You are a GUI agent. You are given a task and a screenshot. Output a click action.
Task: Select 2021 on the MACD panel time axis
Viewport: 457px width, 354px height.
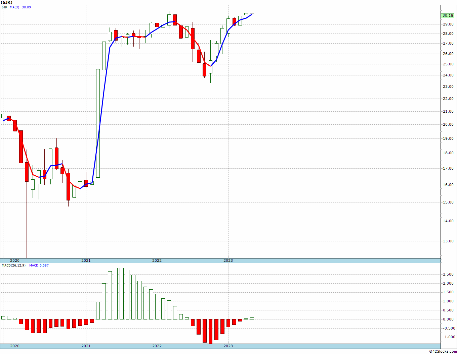86,346
